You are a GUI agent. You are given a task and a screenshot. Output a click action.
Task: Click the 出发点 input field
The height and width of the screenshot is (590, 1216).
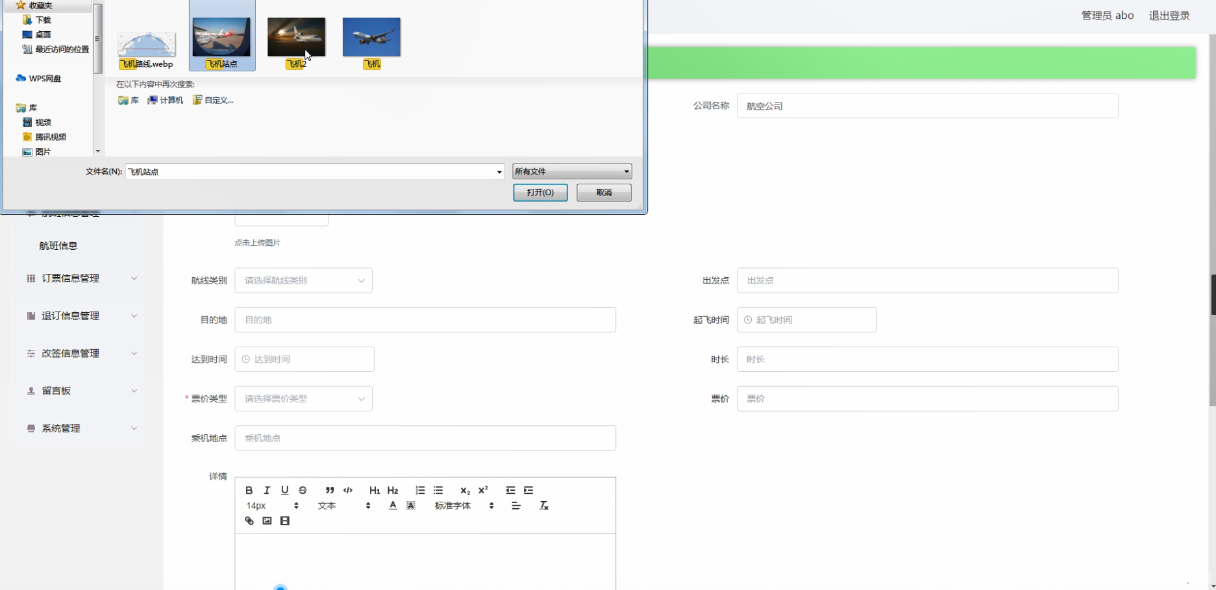927,280
